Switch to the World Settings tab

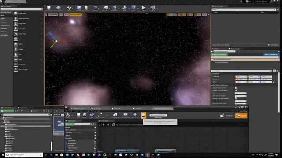[x=234, y=49]
